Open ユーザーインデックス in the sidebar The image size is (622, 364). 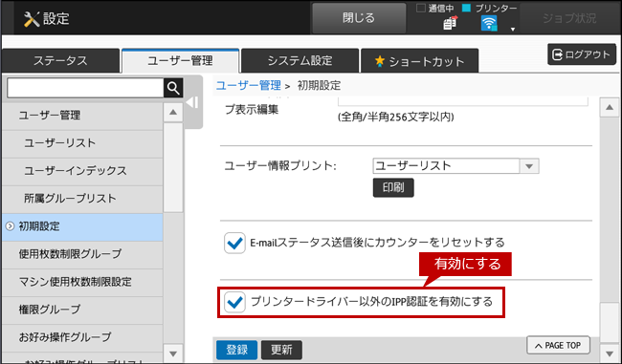tap(82, 171)
